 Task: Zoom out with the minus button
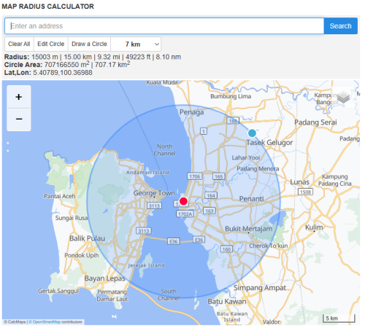pyautogui.click(x=19, y=119)
